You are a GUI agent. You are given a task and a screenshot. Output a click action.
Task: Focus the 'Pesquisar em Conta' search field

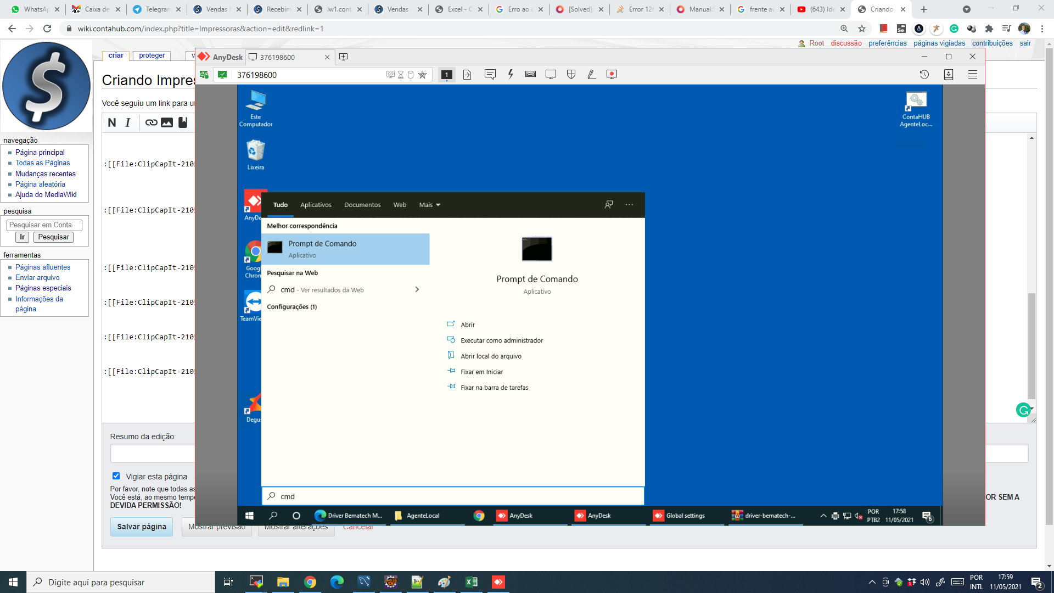(x=44, y=225)
